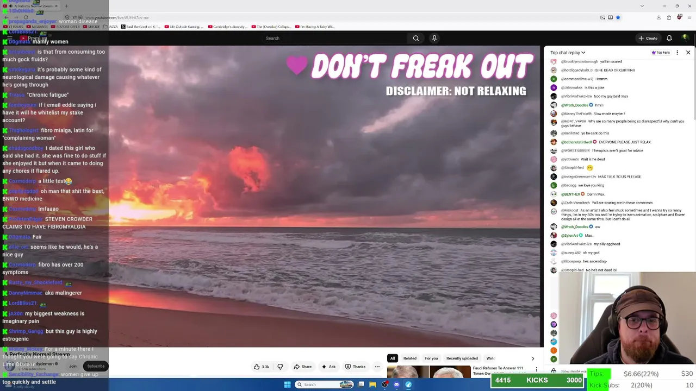Show more filter chips with right arrow

(532, 358)
